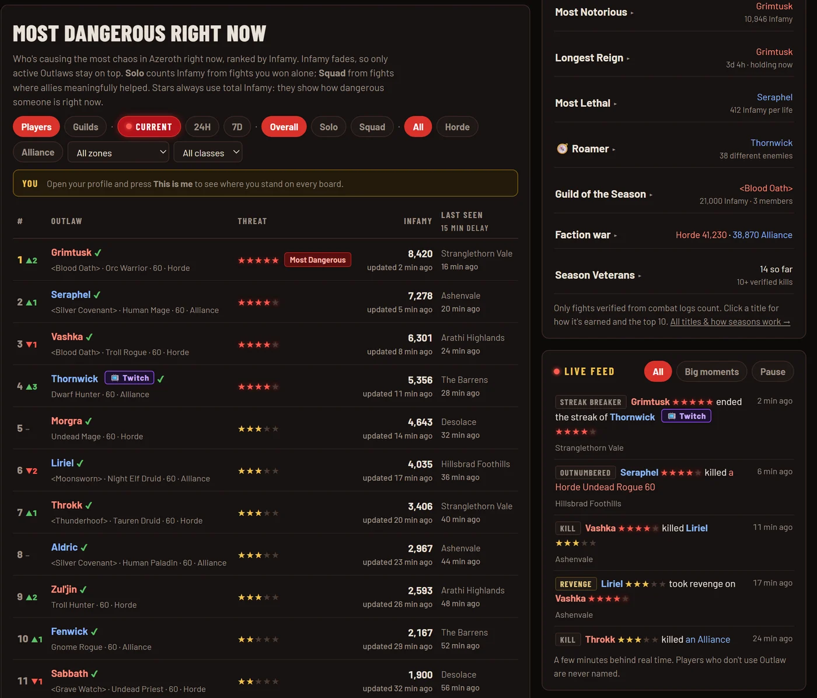Click the Twitch badge in Thornwick's leaderboard row
Viewport: 817px width, 698px height.
130,378
